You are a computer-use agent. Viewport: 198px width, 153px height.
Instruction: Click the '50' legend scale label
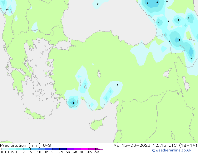pos(97,152)
